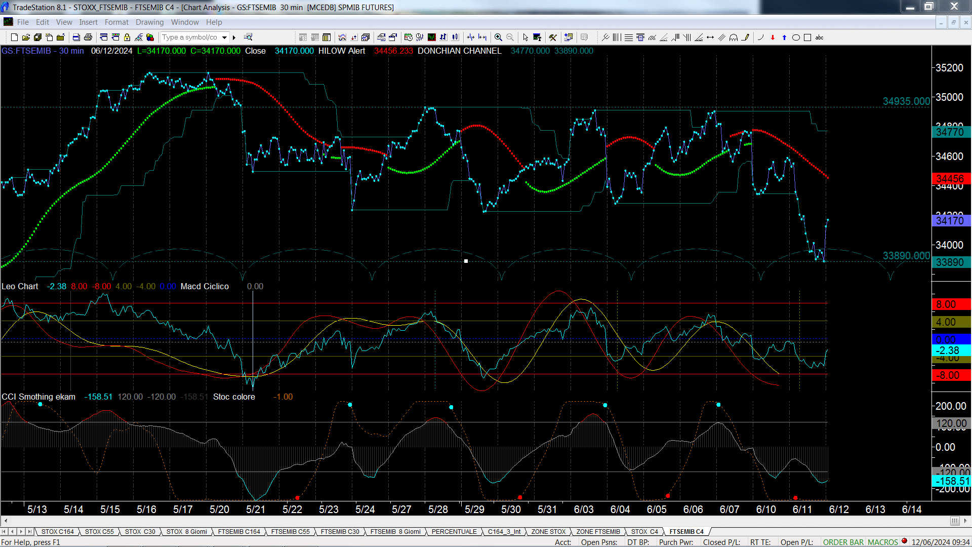
Task: Zoom in using magnifier plus icon
Action: point(498,37)
